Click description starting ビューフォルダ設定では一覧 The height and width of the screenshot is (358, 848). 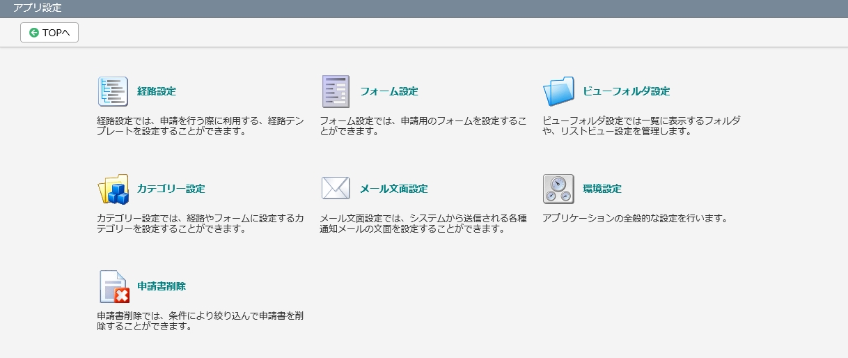[641, 126]
